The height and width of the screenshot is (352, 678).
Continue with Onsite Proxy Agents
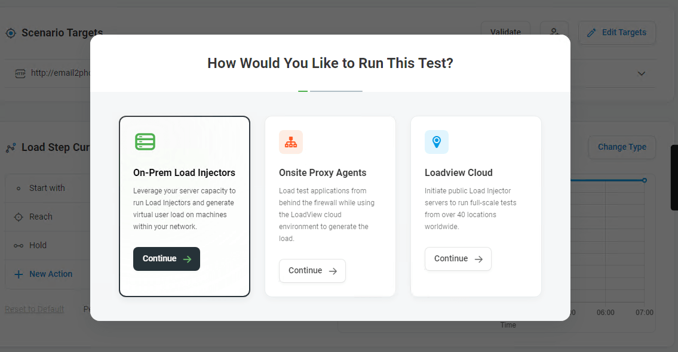click(x=312, y=271)
